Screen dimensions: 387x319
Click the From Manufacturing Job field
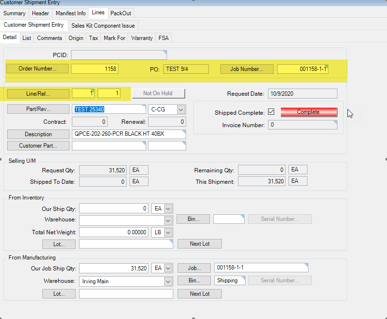coord(261,268)
